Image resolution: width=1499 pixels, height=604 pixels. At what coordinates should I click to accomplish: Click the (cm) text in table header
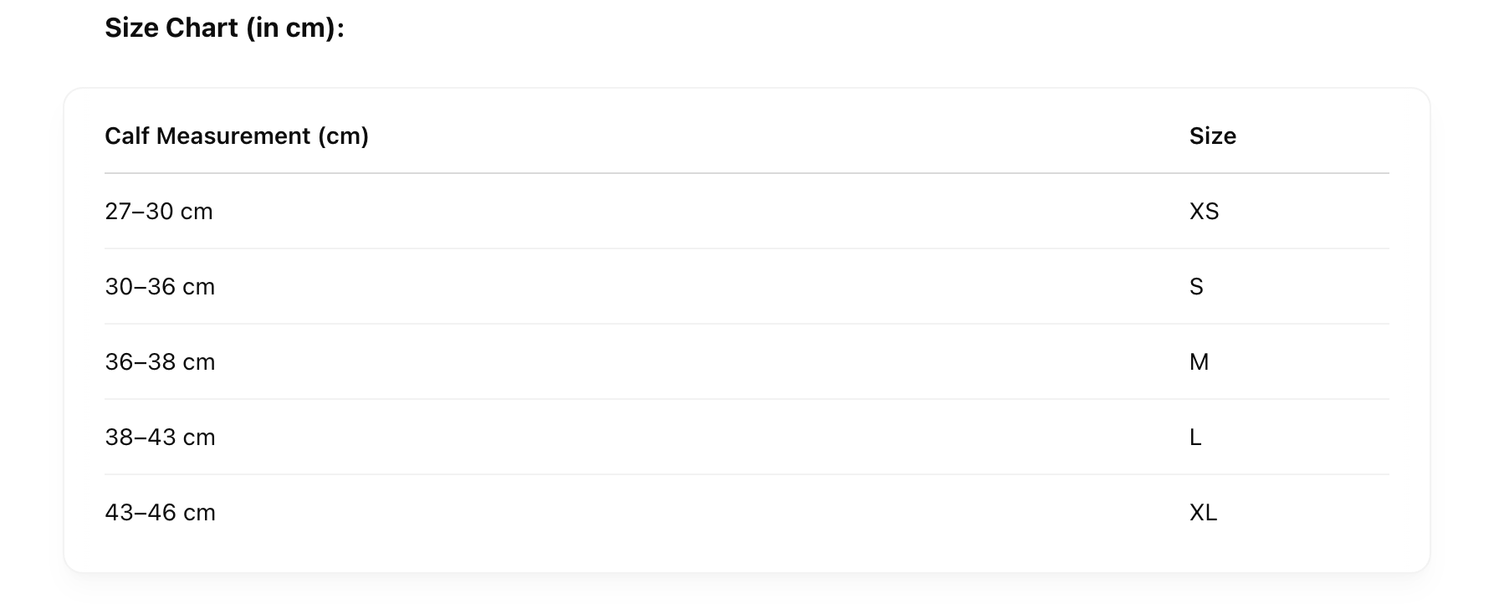click(343, 136)
